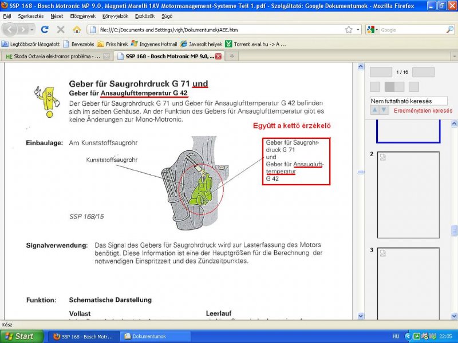Open the Fájl menu
This screenshot has height=343, width=458.
pos(7,16)
